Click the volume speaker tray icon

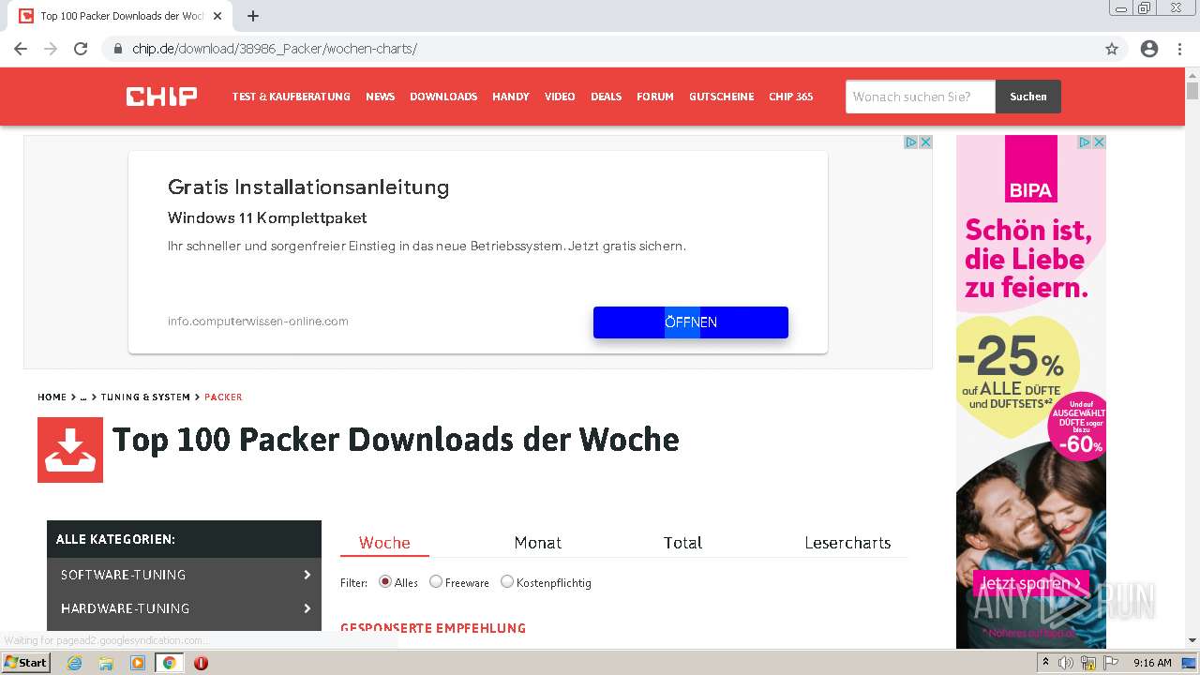pyautogui.click(x=1066, y=663)
